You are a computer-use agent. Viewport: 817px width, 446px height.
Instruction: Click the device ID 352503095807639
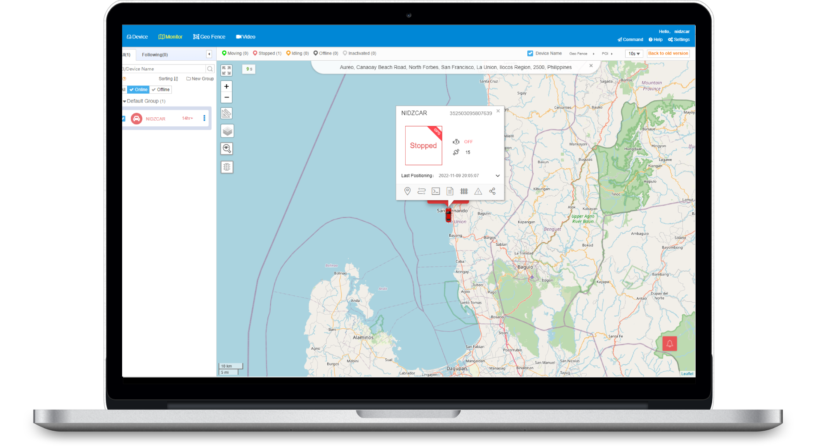pos(470,113)
